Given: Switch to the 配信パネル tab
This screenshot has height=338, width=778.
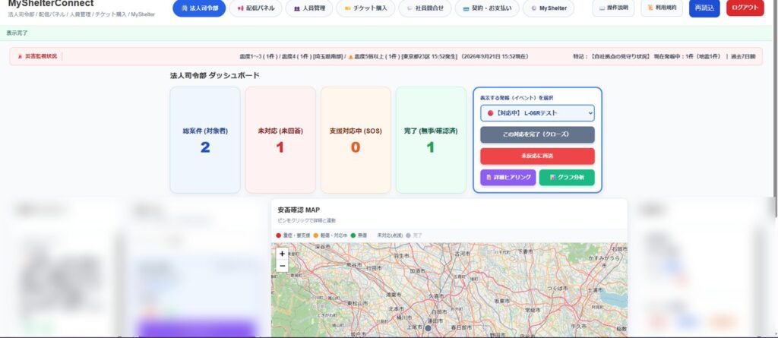Looking at the screenshot, I should tap(255, 8).
